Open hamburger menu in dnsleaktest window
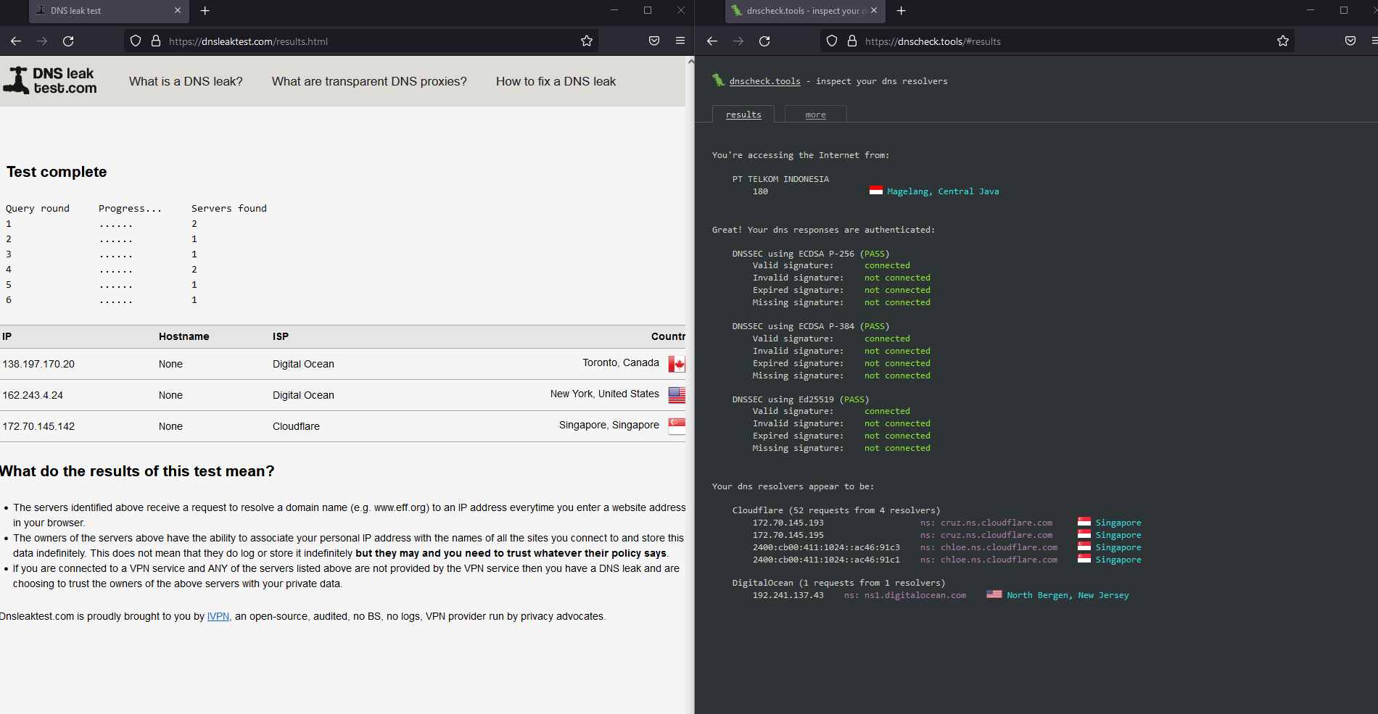The height and width of the screenshot is (714, 1378). 680,41
